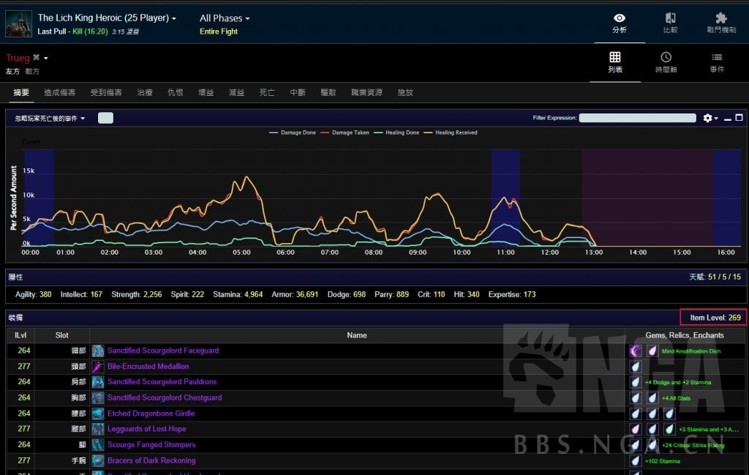Switch to 敵方 (Enemies) view
This screenshot has height=475, width=749.
33,72
